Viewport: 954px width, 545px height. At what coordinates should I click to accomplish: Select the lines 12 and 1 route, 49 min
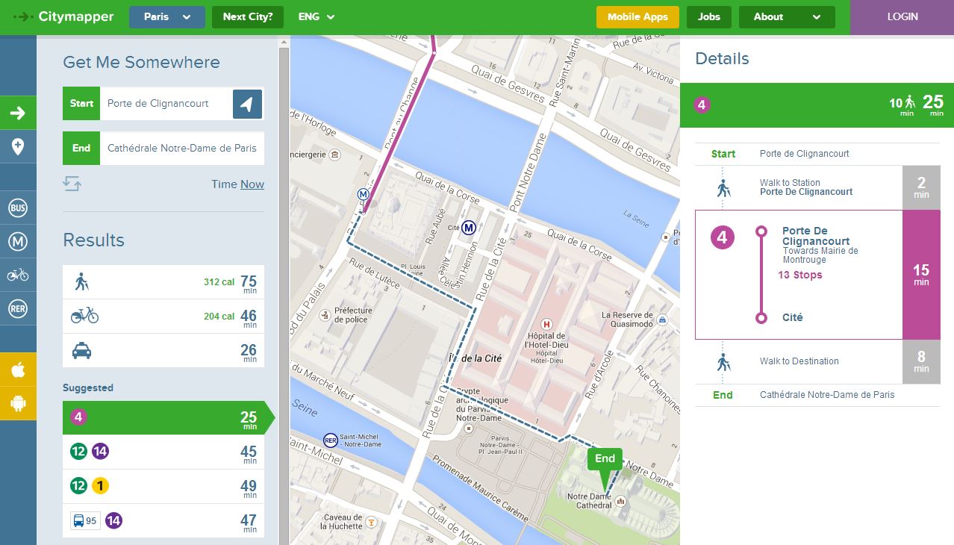[x=163, y=486]
